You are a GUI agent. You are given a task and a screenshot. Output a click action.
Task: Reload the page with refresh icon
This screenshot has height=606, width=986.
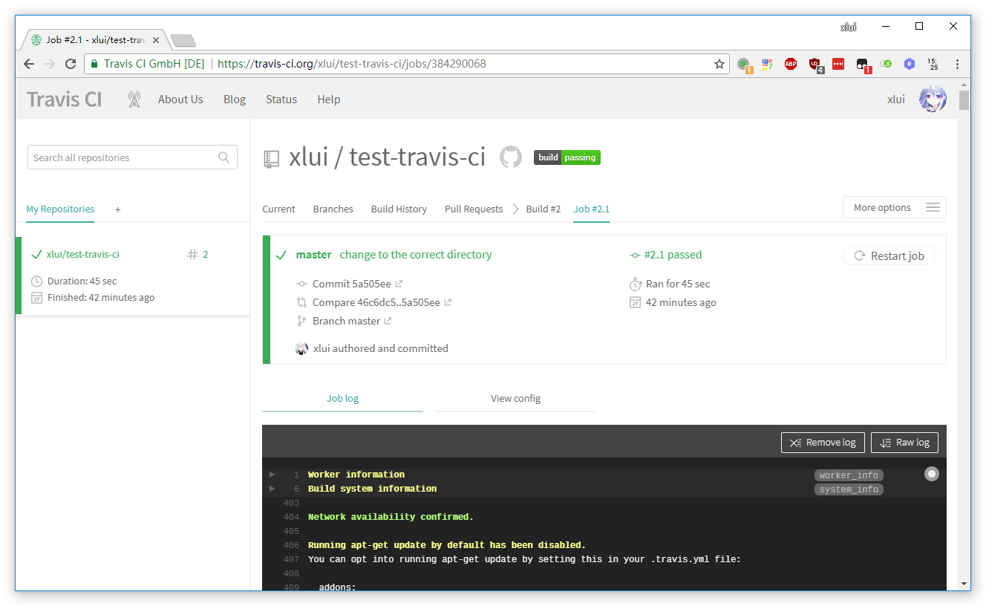click(x=71, y=64)
